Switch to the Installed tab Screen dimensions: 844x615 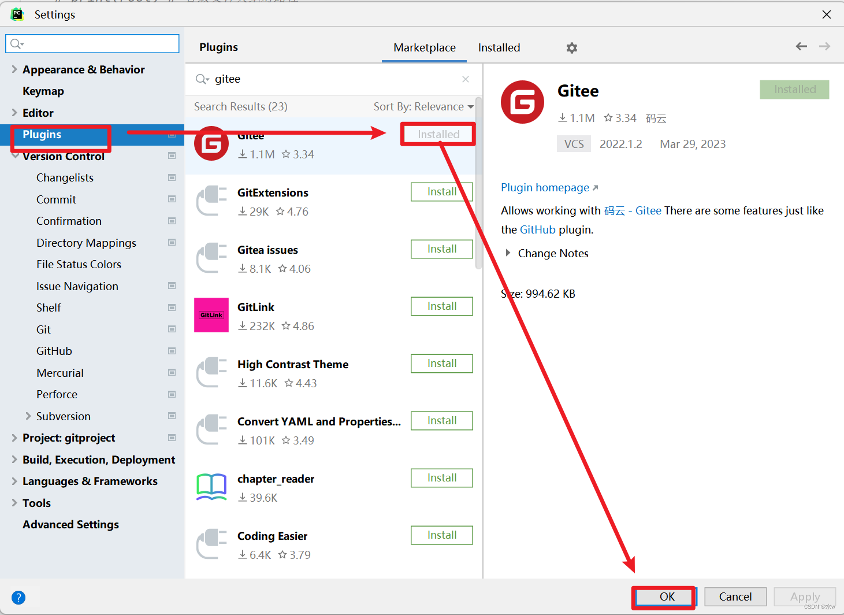click(499, 47)
